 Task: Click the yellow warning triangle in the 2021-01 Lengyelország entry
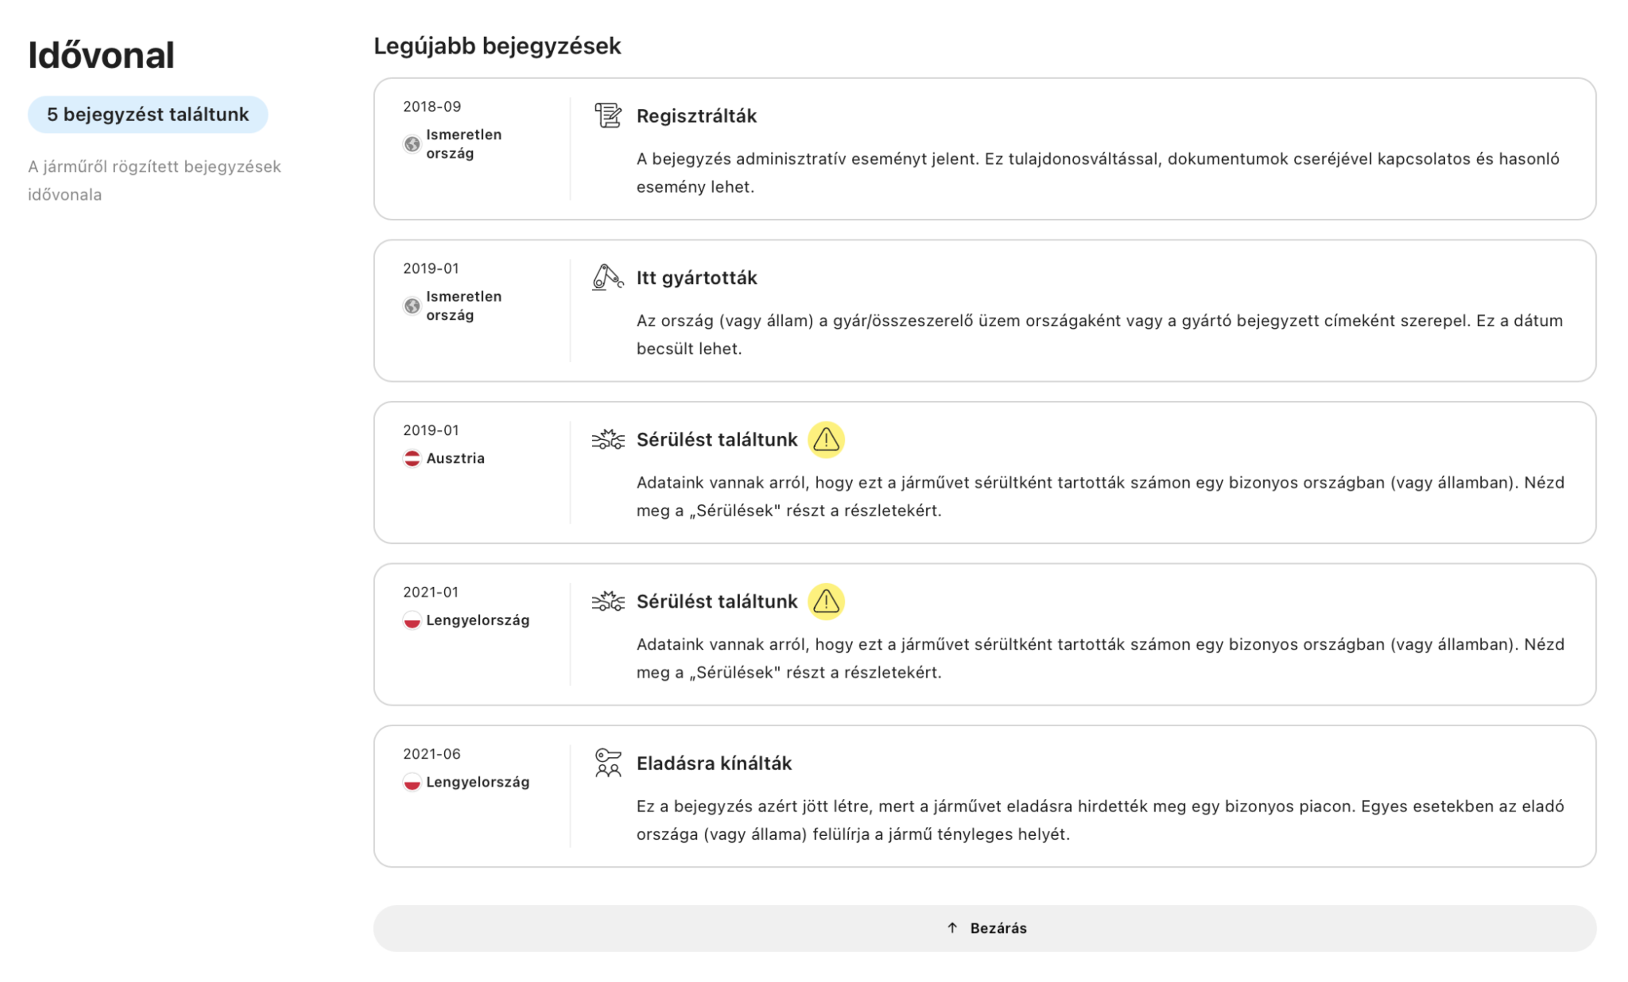pos(826,601)
